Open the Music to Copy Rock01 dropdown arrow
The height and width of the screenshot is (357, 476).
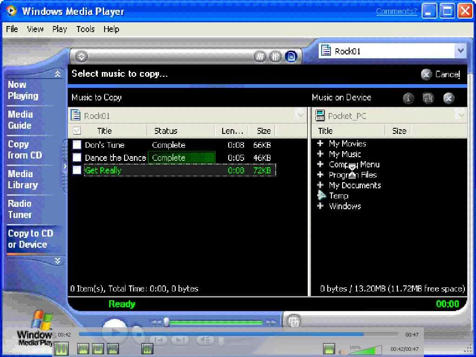coord(300,115)
